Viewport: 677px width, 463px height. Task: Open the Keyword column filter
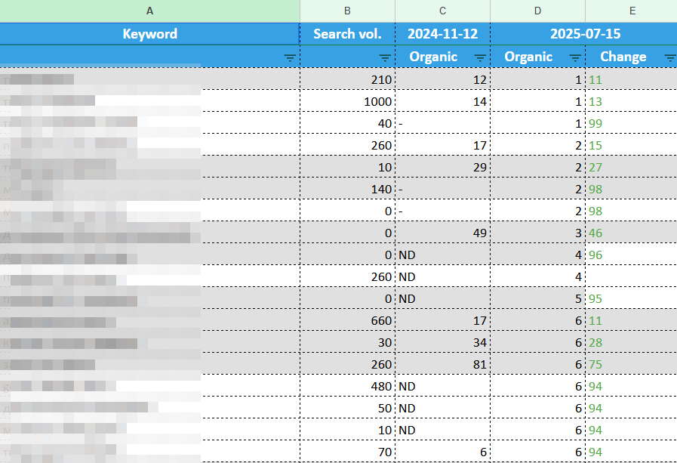290,57
